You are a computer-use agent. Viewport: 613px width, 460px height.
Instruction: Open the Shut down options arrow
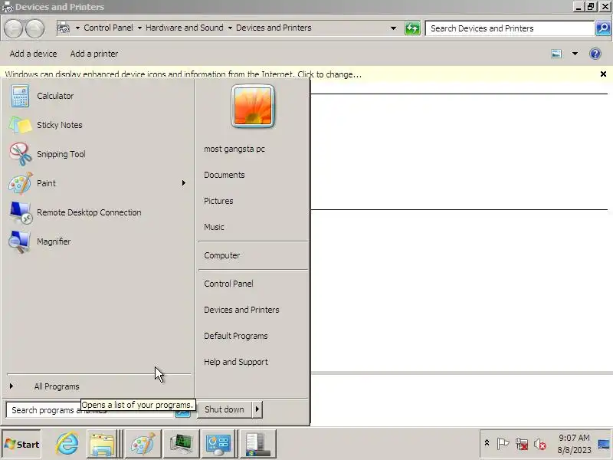257,409
